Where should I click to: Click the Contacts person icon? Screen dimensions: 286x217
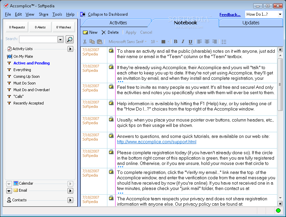[x=9, y=200]
